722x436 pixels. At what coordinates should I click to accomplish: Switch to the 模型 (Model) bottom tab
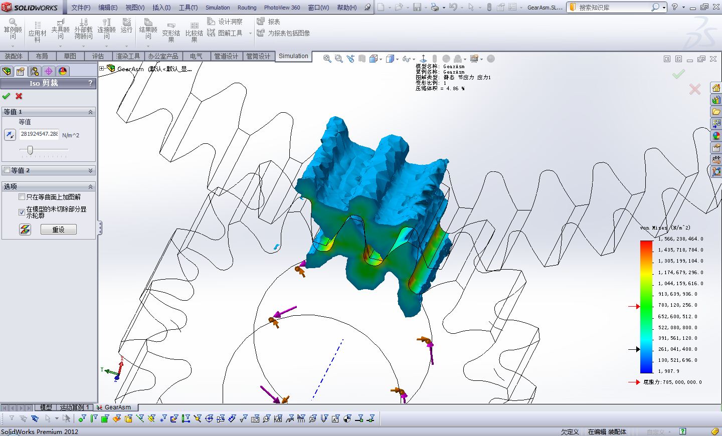(46, 407)
